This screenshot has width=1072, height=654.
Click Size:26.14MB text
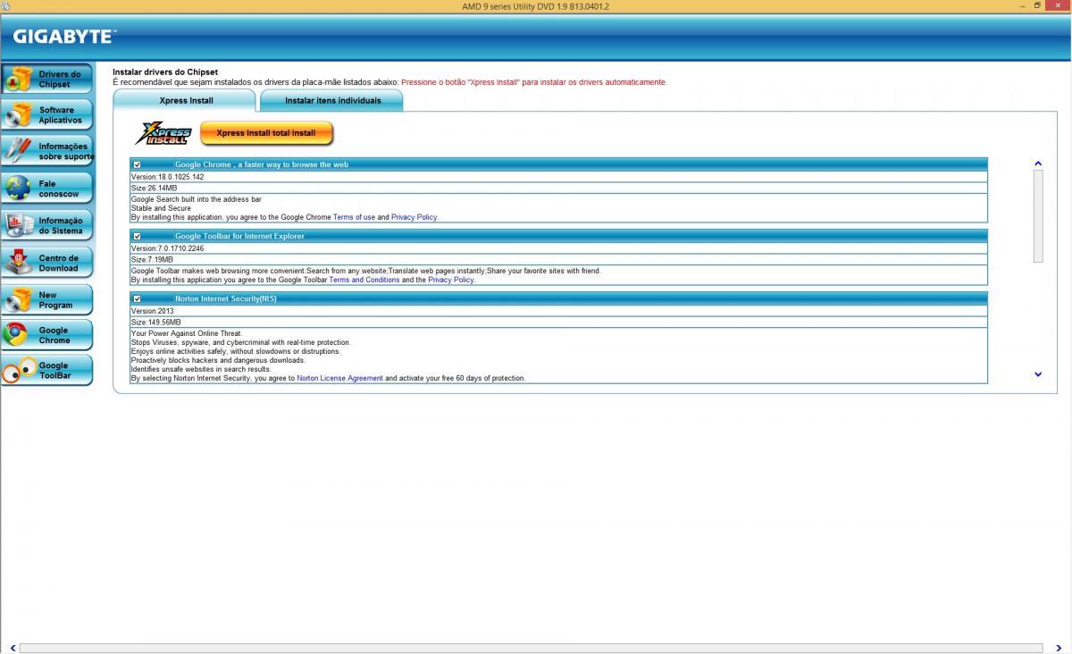pos(155,189)
